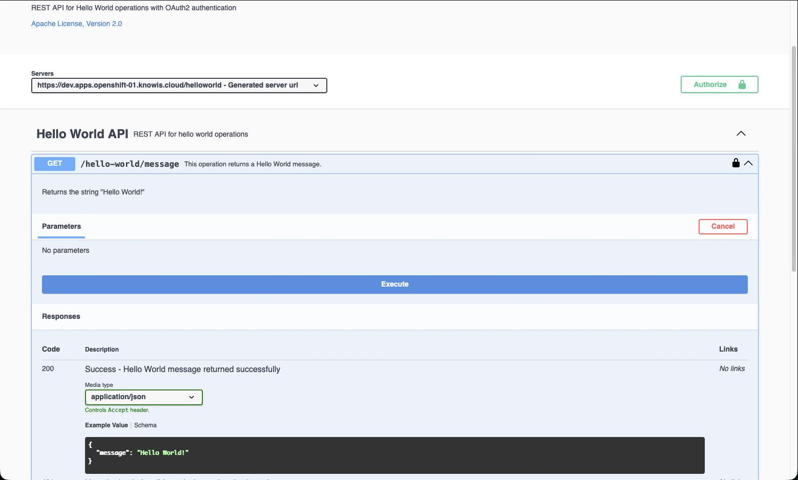
Task: Click the Links column header
Action: pyautogui.click(x=728, y=349)
